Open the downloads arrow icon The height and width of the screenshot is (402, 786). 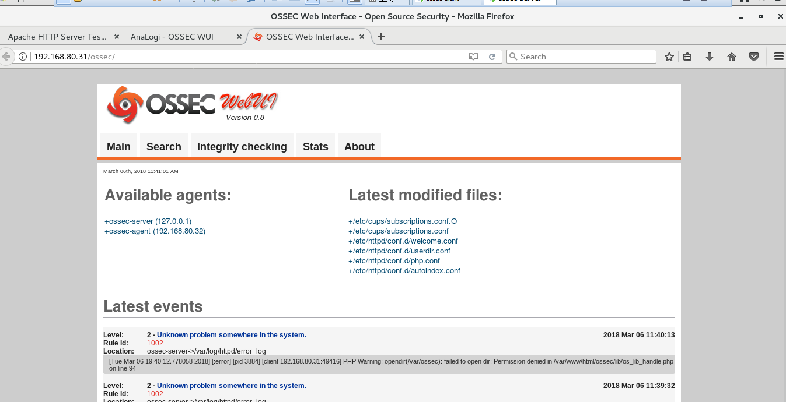710,57
